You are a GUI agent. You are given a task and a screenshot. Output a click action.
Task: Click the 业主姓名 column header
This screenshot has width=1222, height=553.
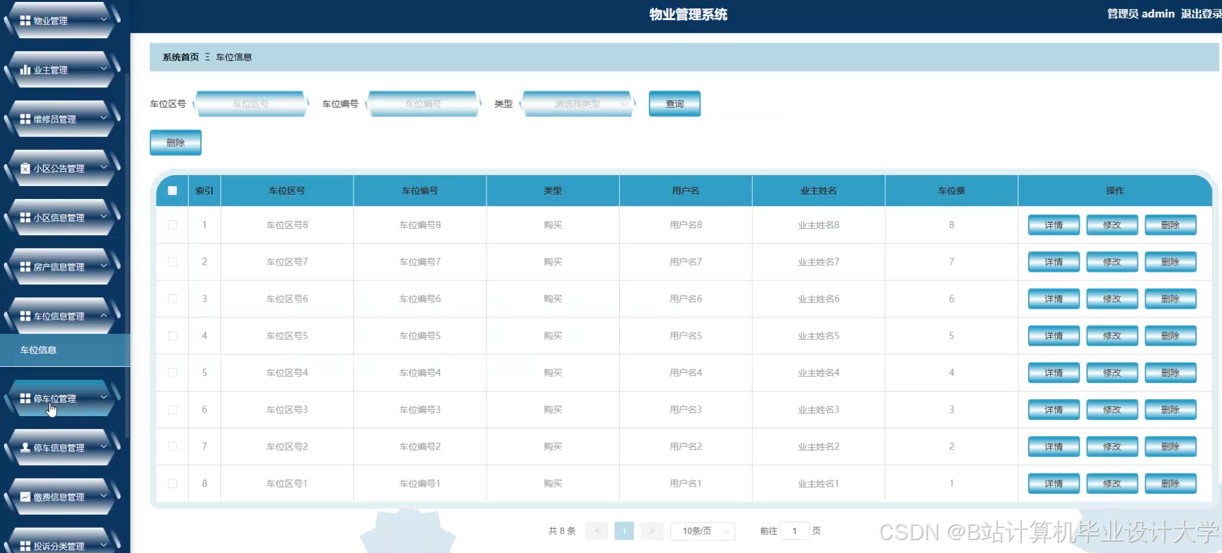[x=819, y=191]
